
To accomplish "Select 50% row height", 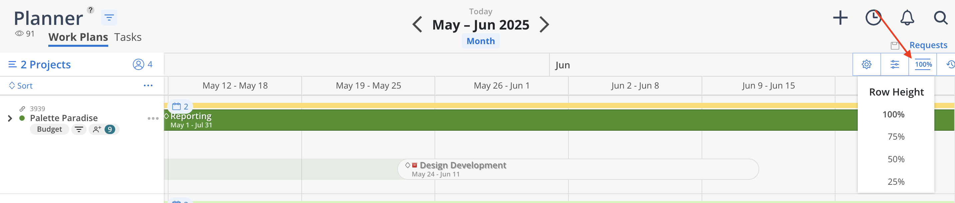I will 896,159.
